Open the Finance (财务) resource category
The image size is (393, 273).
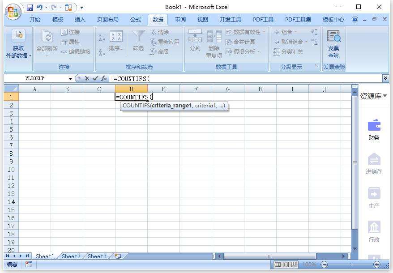(x=374, y=130)
